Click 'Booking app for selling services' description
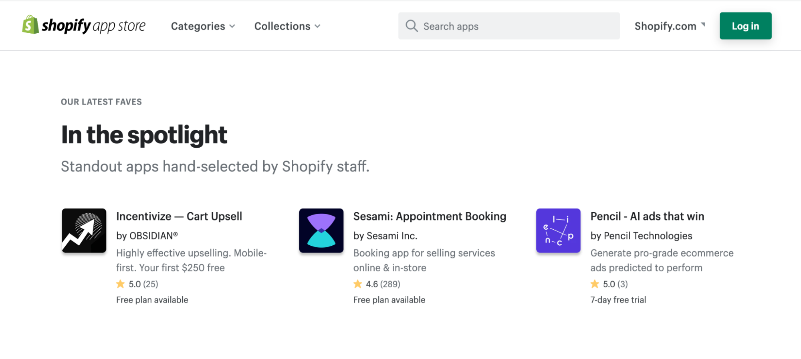This screenshot has height=359, width=801. click(424, 260)
